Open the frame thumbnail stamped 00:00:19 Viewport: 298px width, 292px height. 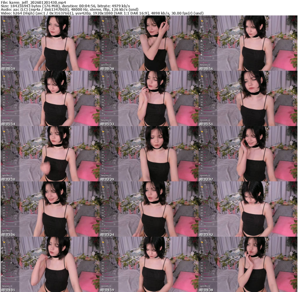pos(50,43)
